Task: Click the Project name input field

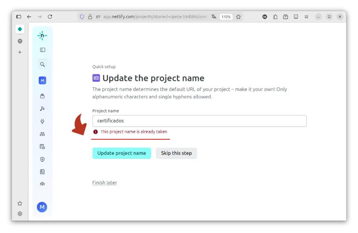Action: (x=199, y=121)
